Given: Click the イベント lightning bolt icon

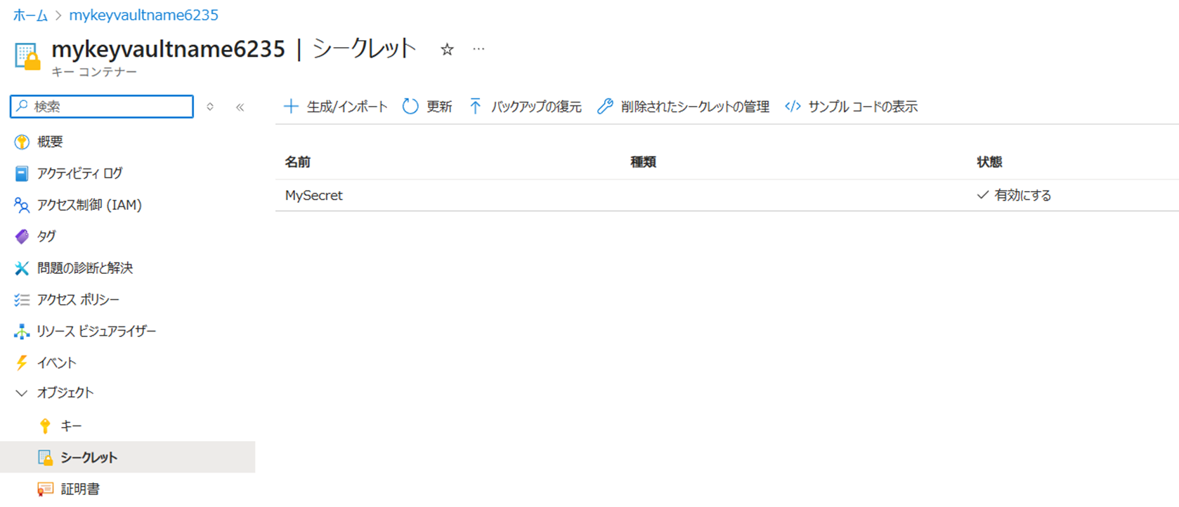Looking at the screenshot, I should coord(22,363).
